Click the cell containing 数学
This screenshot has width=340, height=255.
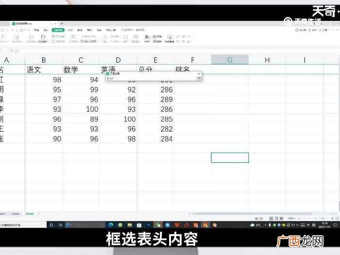(x=81, y=69)
